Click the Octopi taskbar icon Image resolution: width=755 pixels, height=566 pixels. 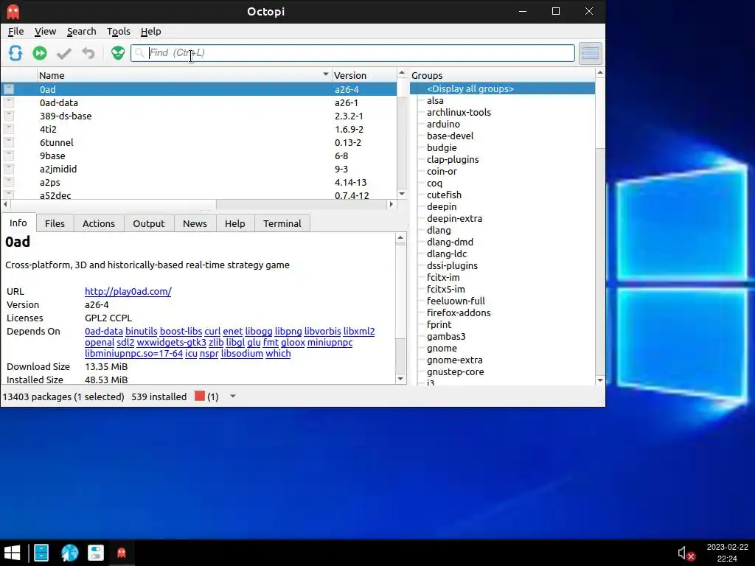pos(122,553)
